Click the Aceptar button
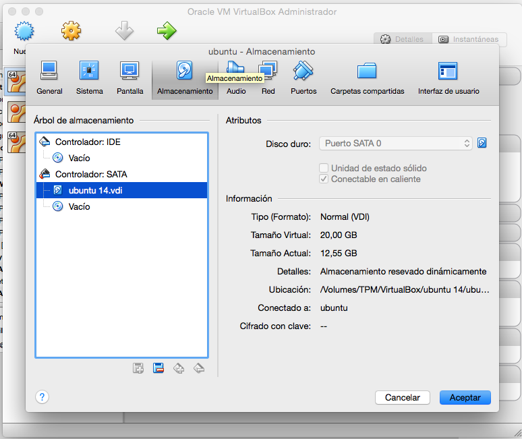The width and height of the screenshot is (522, 439). [465, 398]
